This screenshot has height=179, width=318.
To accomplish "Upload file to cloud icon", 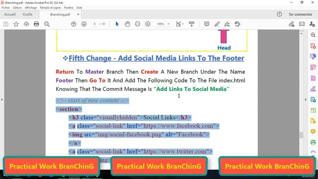I will point(26,24).
